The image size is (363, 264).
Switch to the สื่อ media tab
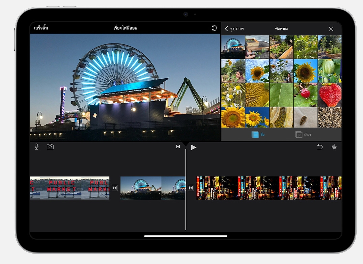[258, 135]
